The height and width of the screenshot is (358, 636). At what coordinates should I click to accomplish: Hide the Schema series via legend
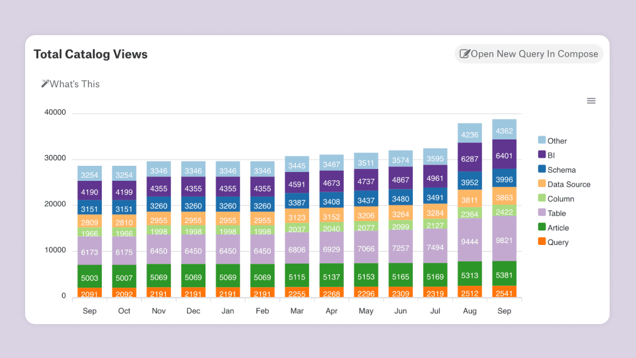pyautogui.click(x=561, y=170)
